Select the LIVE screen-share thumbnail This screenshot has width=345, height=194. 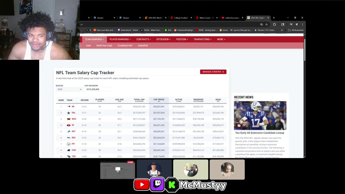click(x=118, y=169)
